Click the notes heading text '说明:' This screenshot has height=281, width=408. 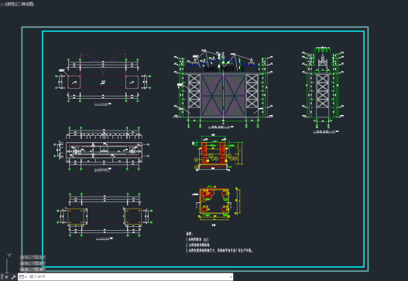pyautogui.click(x=189, y=234)
